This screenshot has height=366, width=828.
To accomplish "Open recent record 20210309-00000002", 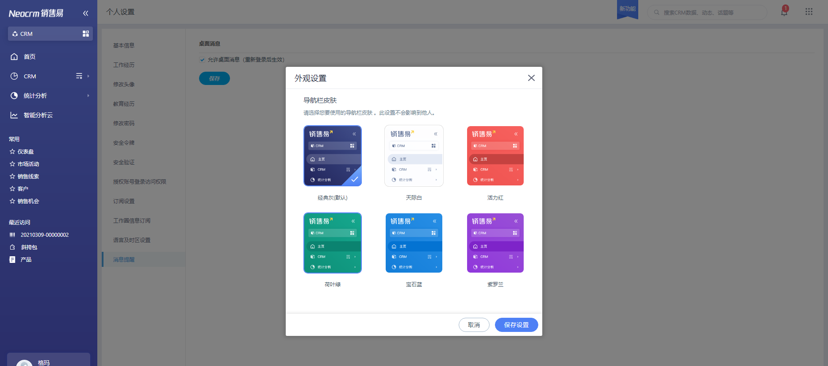I will (45, 235).
